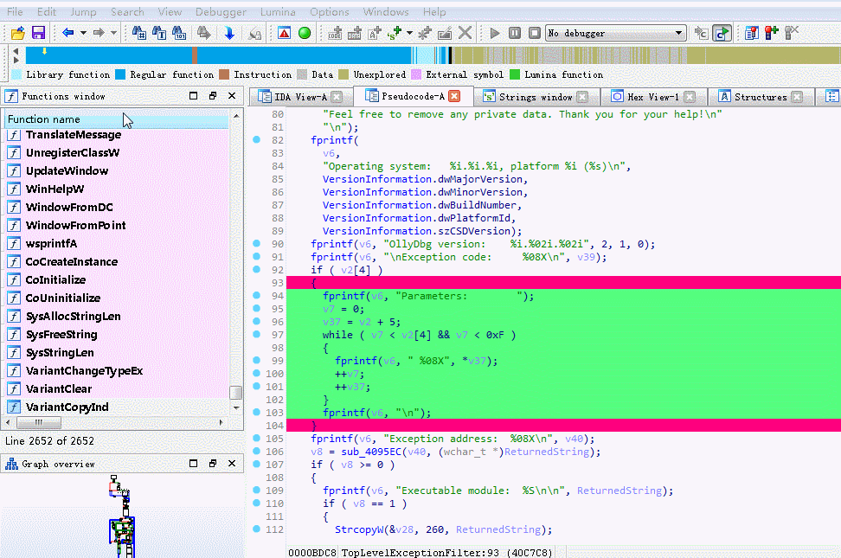Search byte sequence binoculars 101 icon

coord(180,33)
